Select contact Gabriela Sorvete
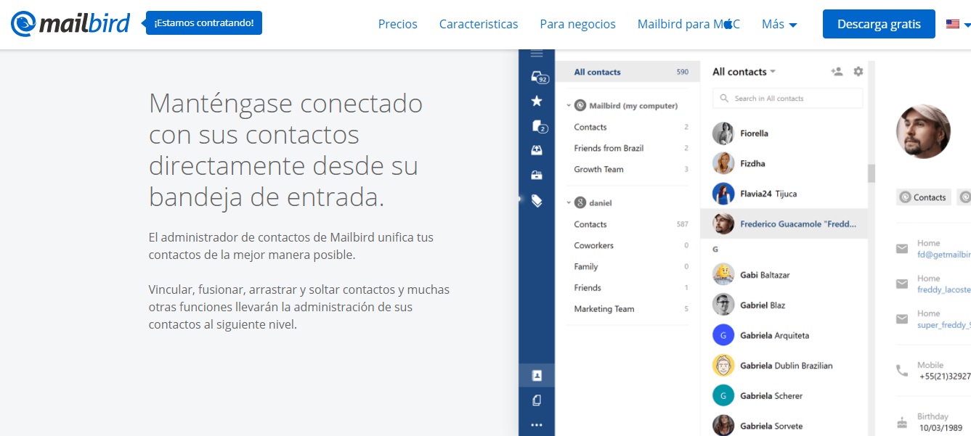 pyautogui.click(x=784, y=426)
